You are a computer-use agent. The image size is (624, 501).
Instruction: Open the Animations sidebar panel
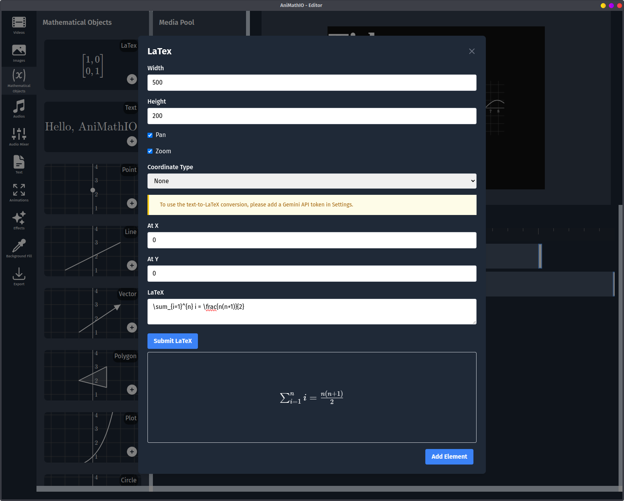pyautogui.click(x=19, y=192)
